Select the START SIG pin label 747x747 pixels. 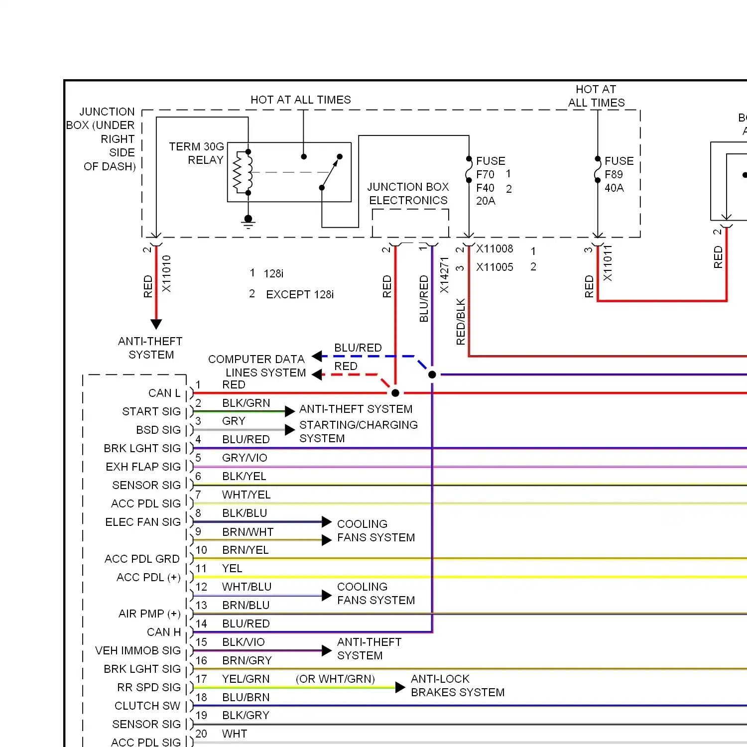tap(151, 412)
